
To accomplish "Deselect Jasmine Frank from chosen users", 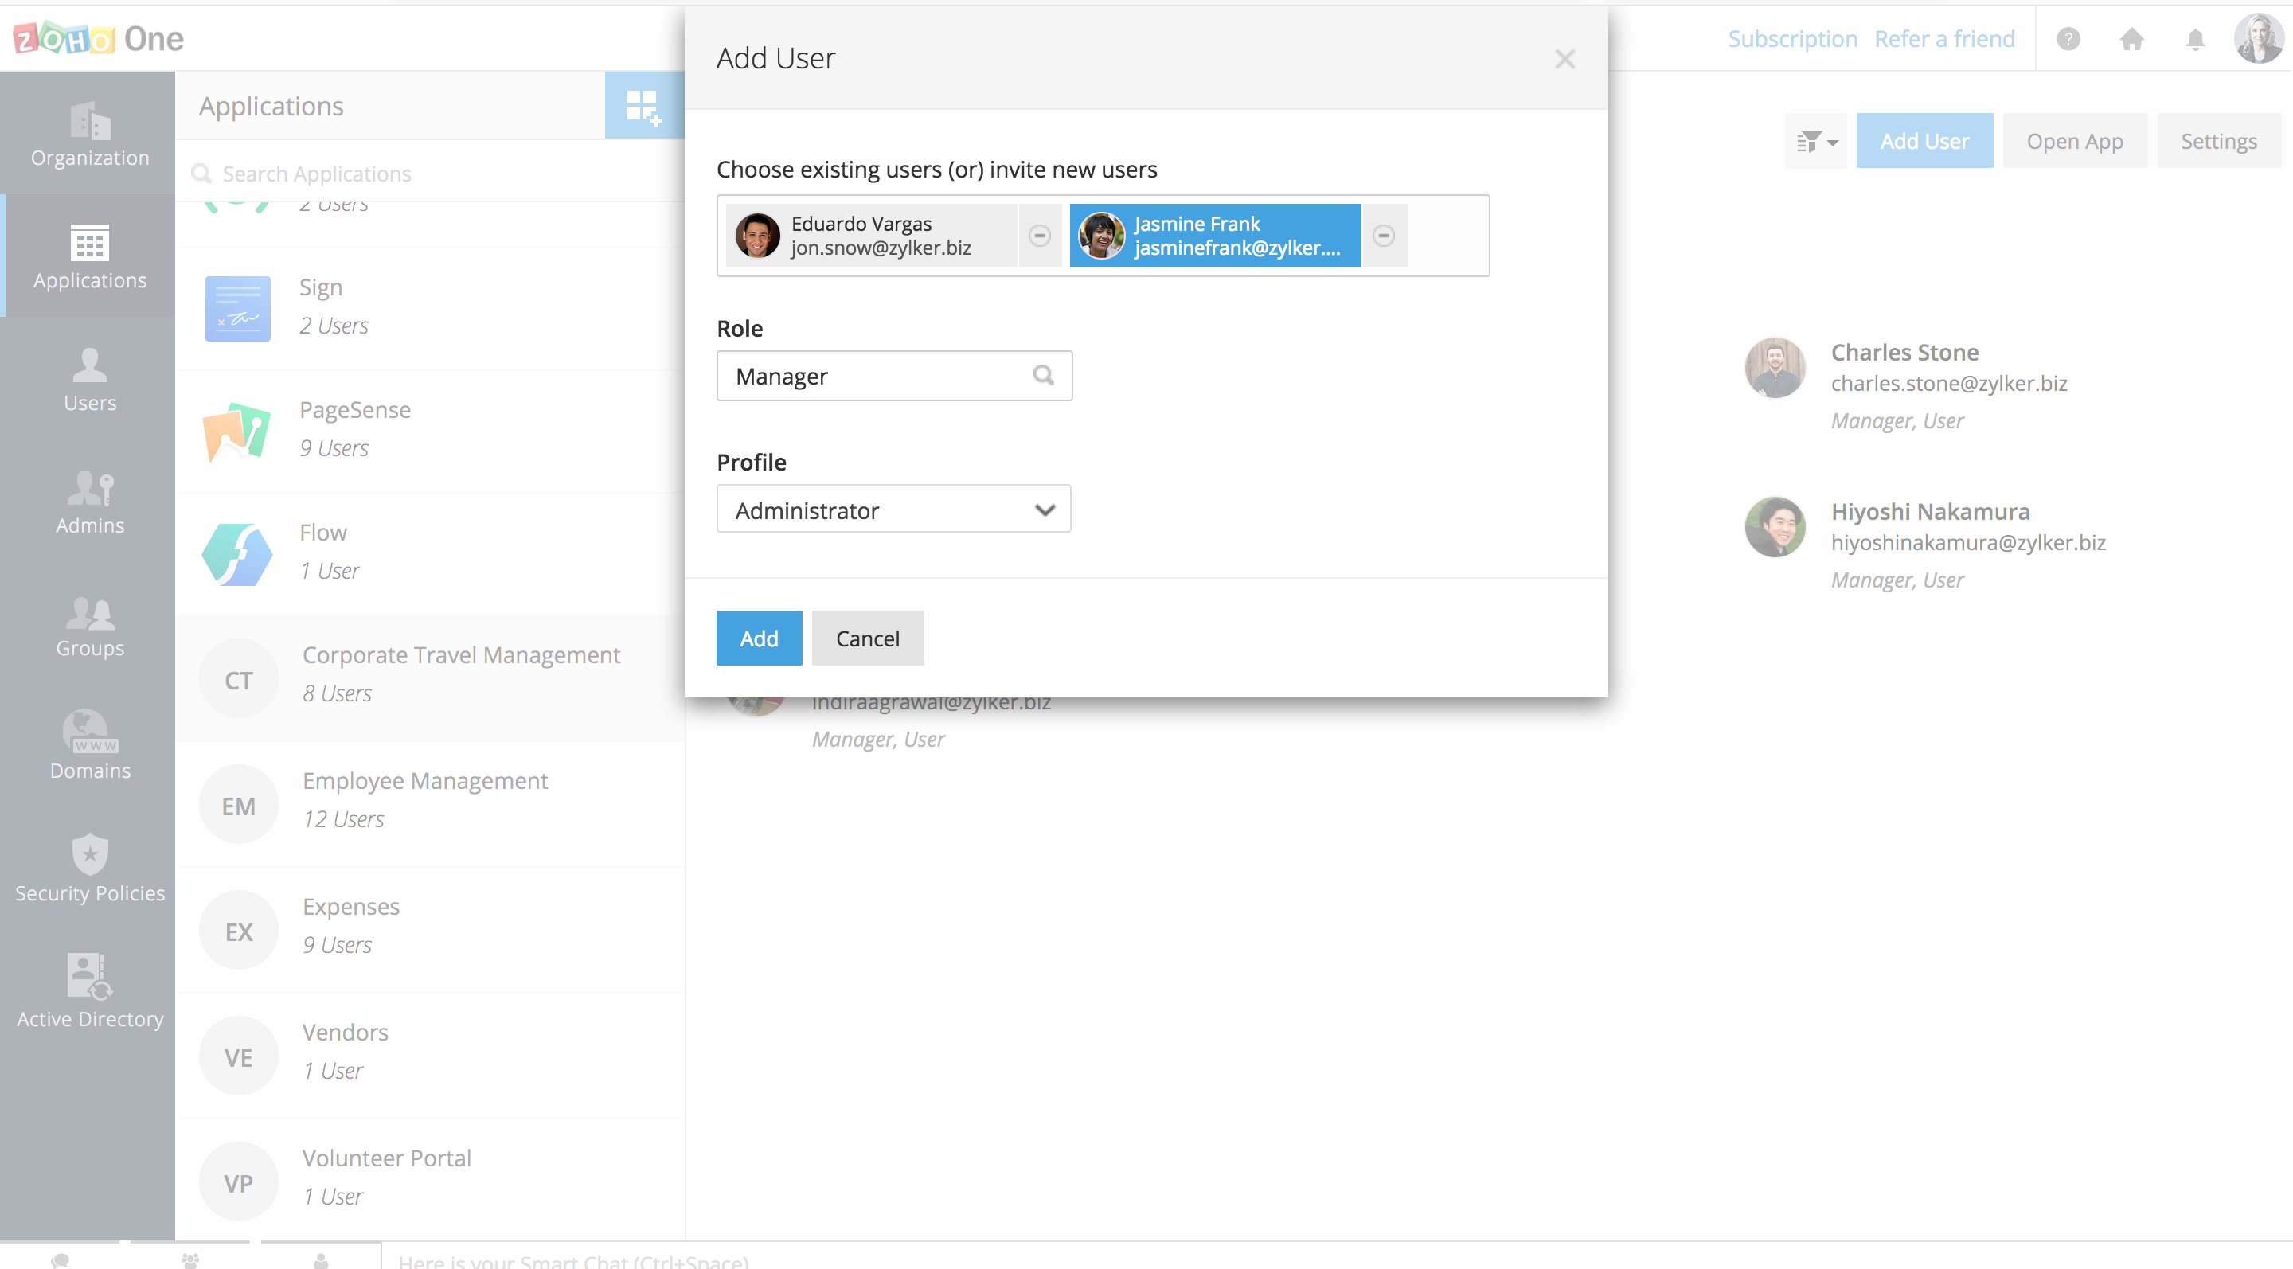I will click(1385, 235).
